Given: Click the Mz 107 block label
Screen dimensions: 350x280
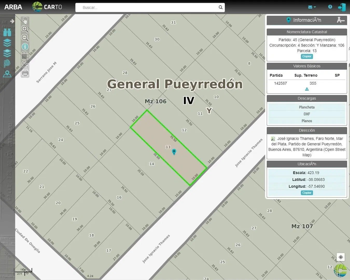Looking at the screenshot, I should pyautogui.click(x=302, y=226).
